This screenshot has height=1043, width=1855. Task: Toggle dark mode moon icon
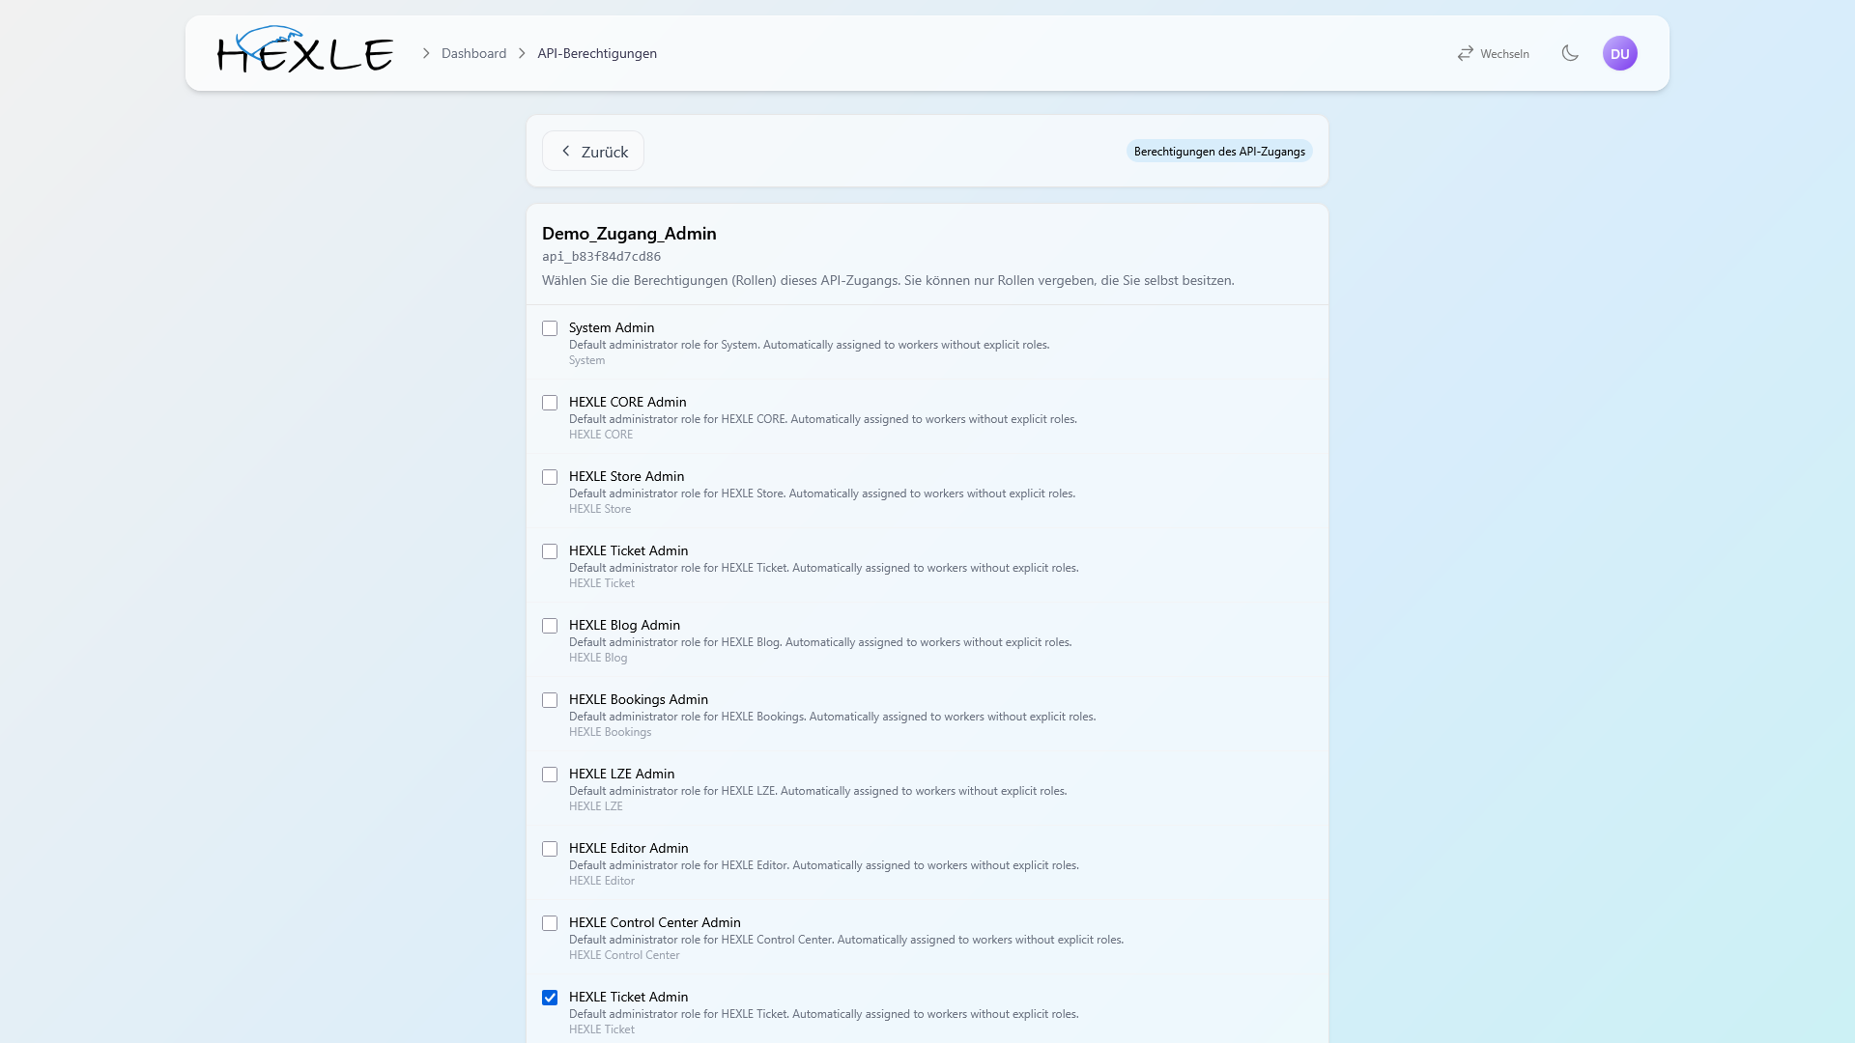tap(1570, 53)
